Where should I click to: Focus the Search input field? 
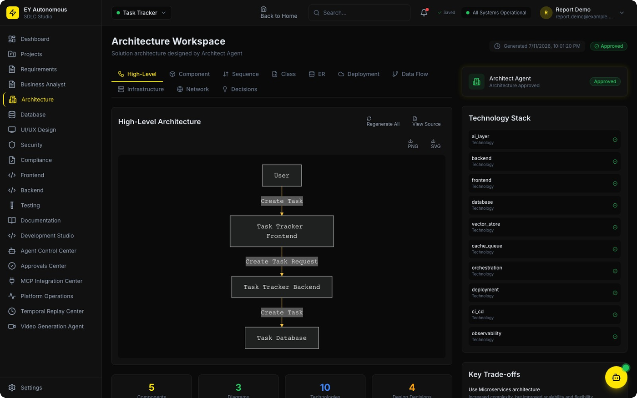click(x=359, y=13)
